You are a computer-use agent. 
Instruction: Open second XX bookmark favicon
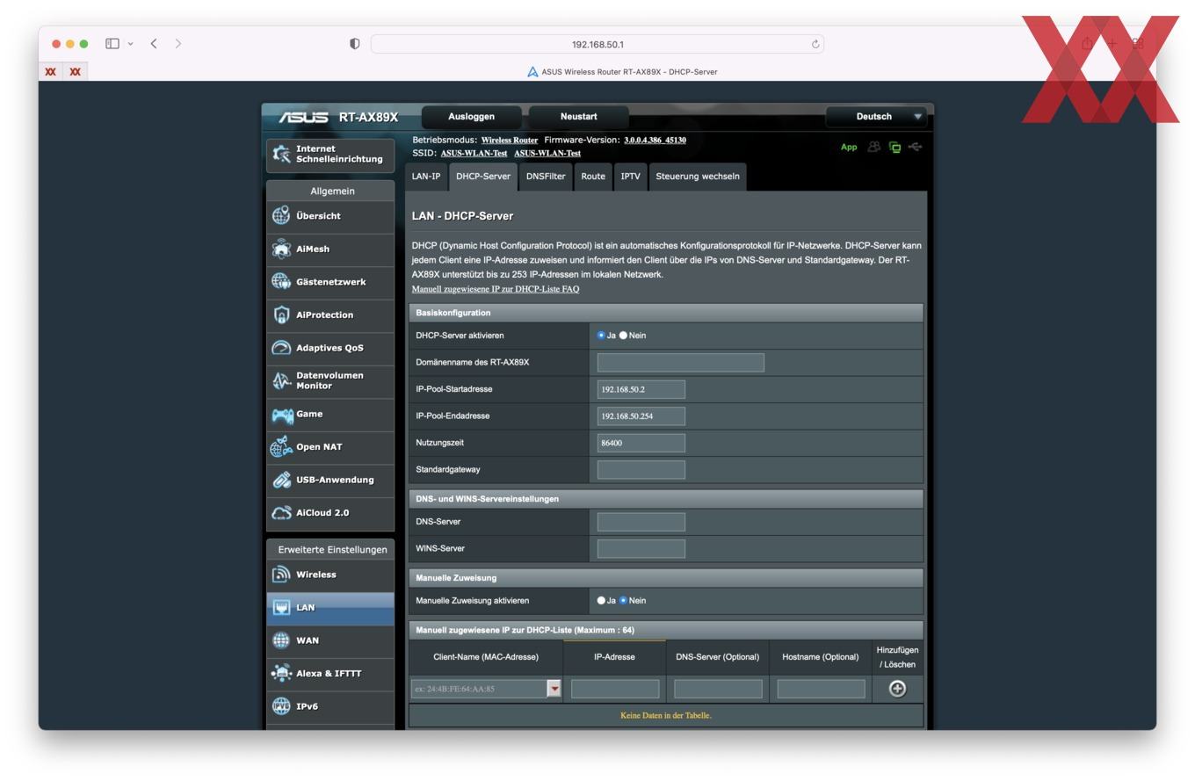coord(75,72)
